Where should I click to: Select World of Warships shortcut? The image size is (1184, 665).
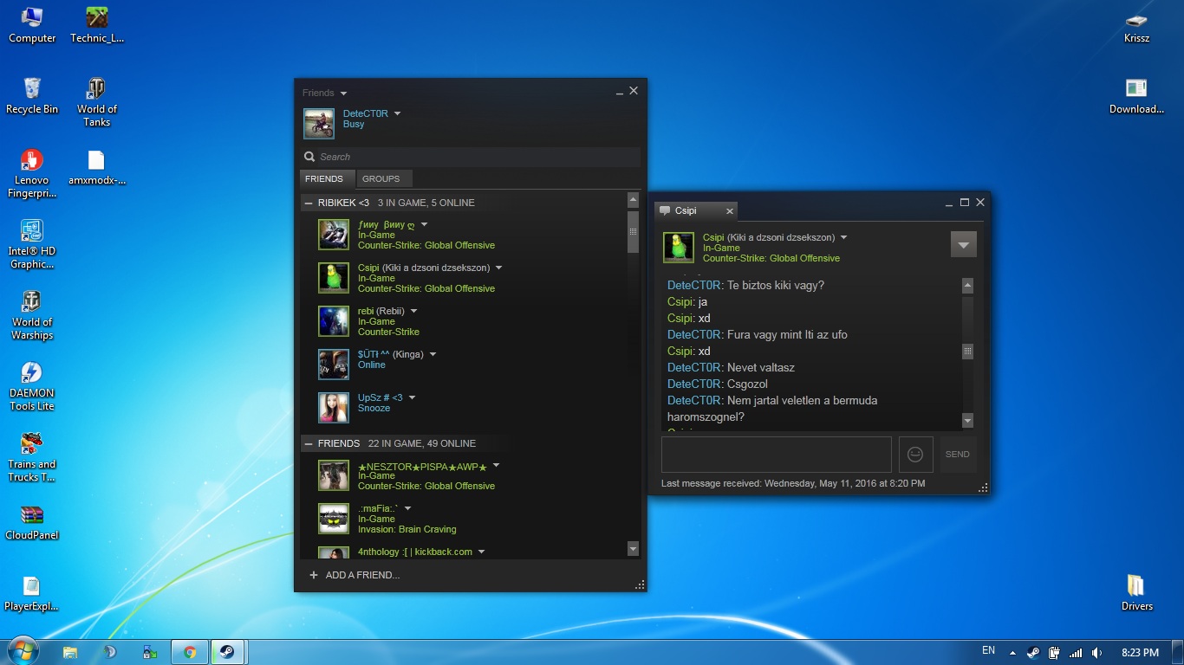[x=32, y=315]
